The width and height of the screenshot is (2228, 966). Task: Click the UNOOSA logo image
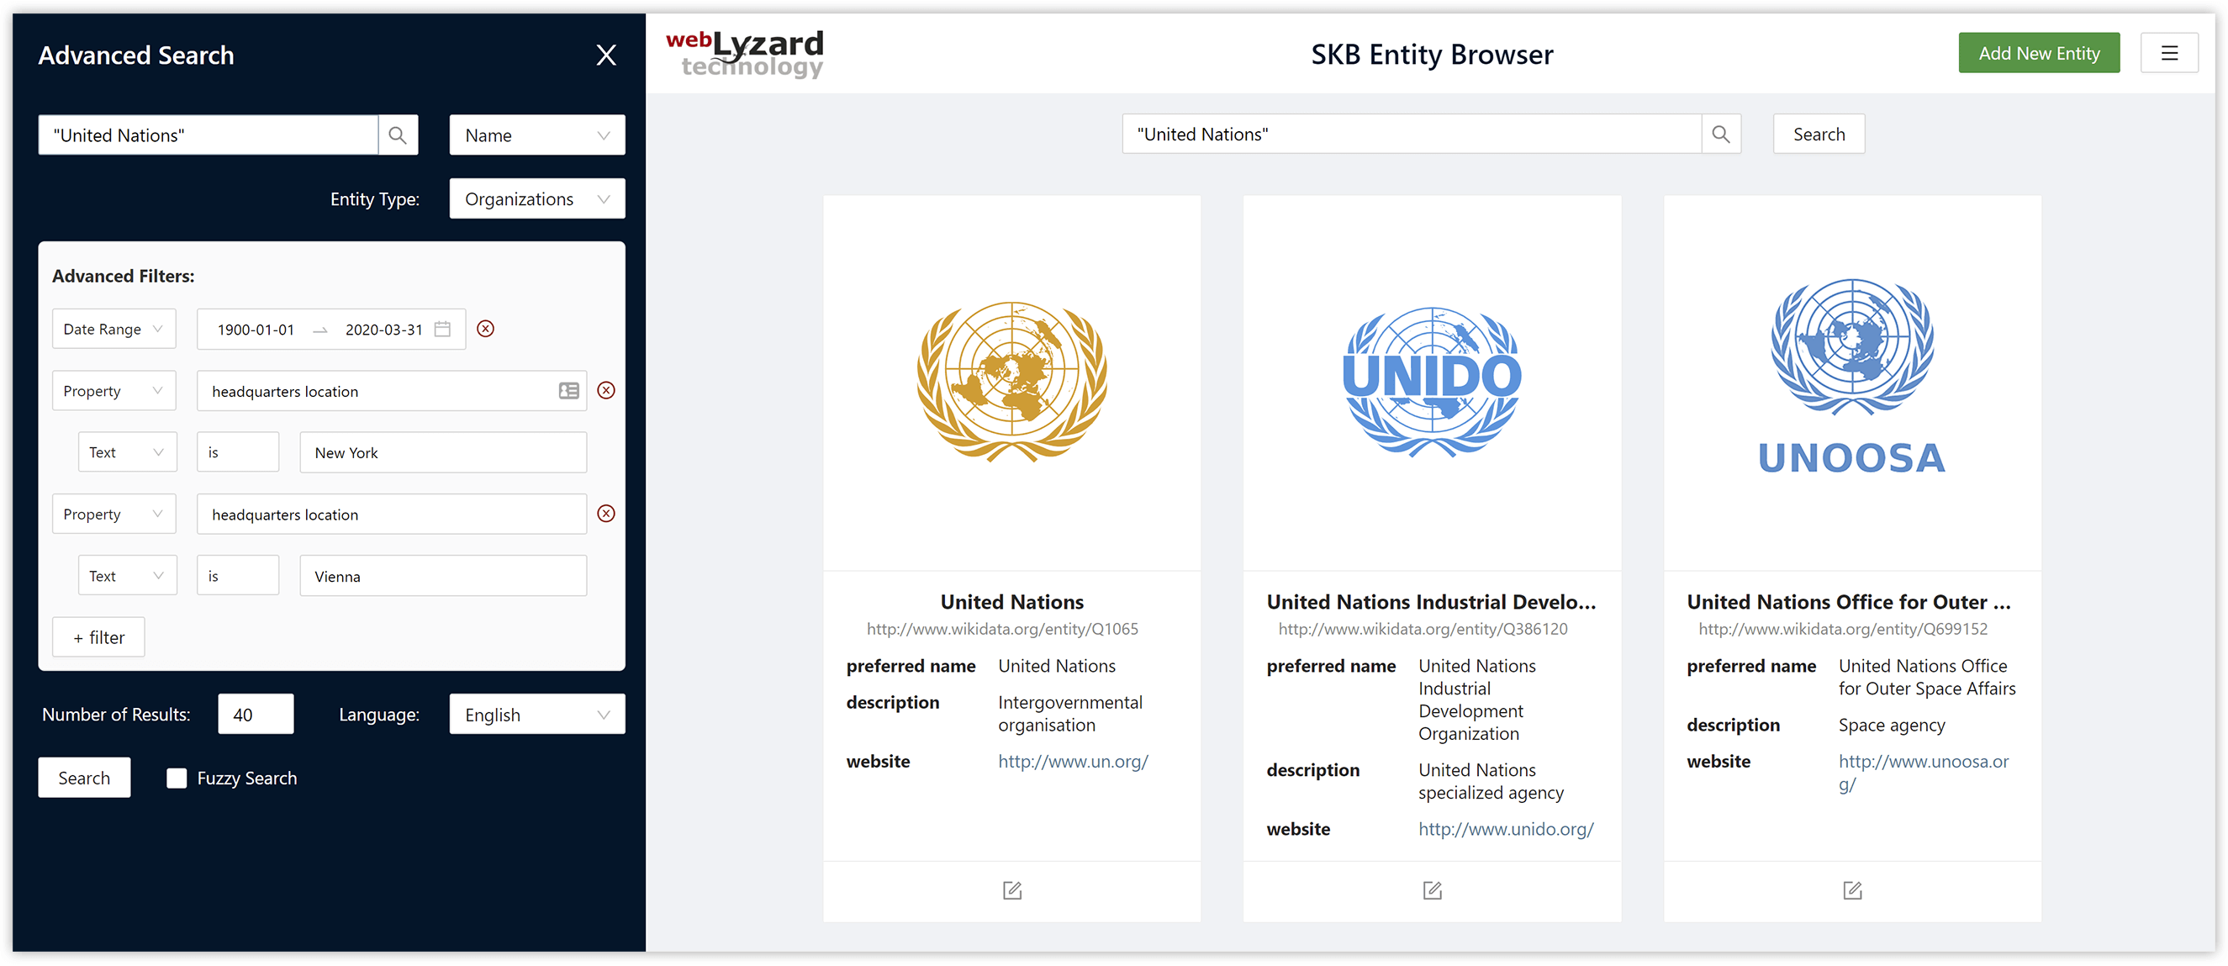tap(1851, 375)
